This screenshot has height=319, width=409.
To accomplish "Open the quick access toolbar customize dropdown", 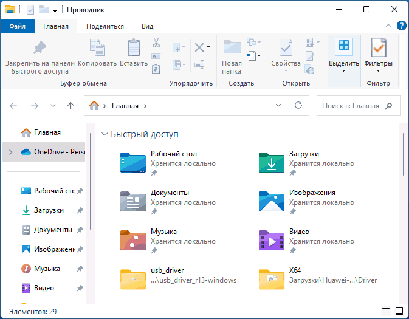I will [x=55, y=10].
